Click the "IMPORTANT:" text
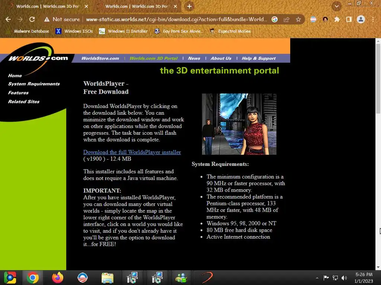 (x=102, y=190)
